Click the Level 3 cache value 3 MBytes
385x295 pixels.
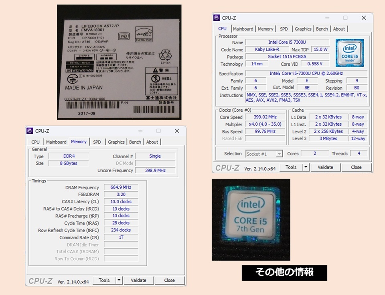click(x=328, y=138)
